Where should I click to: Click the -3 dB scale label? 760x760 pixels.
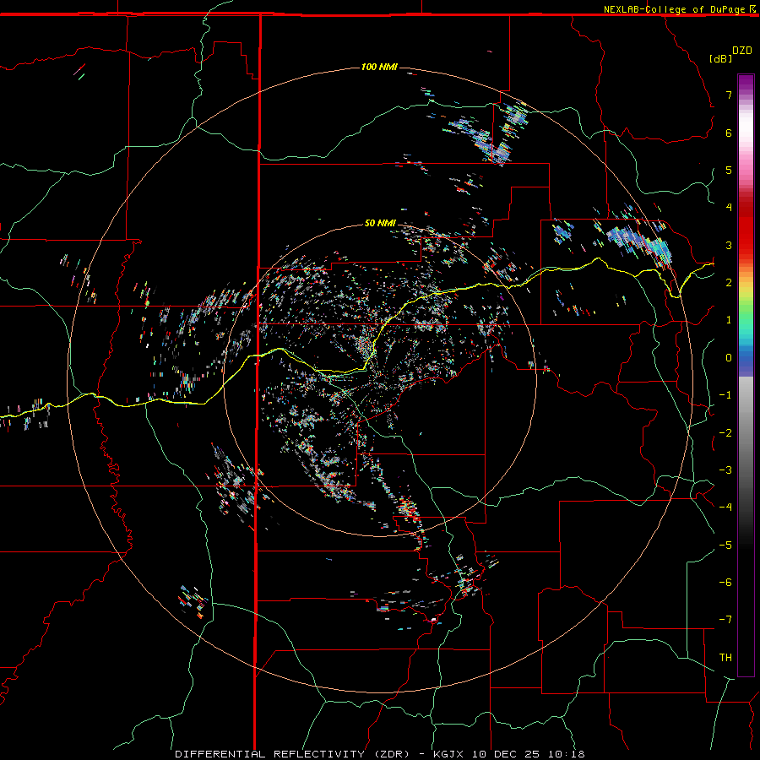point(725,470)
